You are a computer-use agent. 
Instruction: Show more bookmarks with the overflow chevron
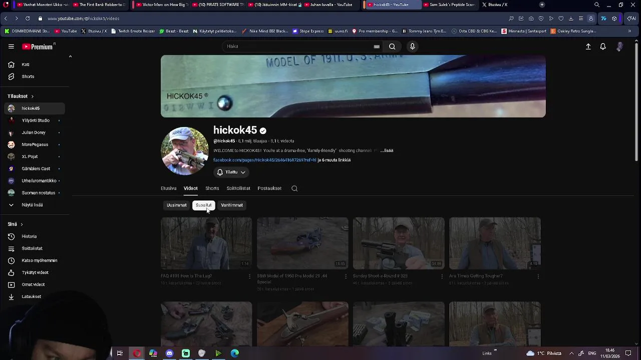tap(629, 31)
